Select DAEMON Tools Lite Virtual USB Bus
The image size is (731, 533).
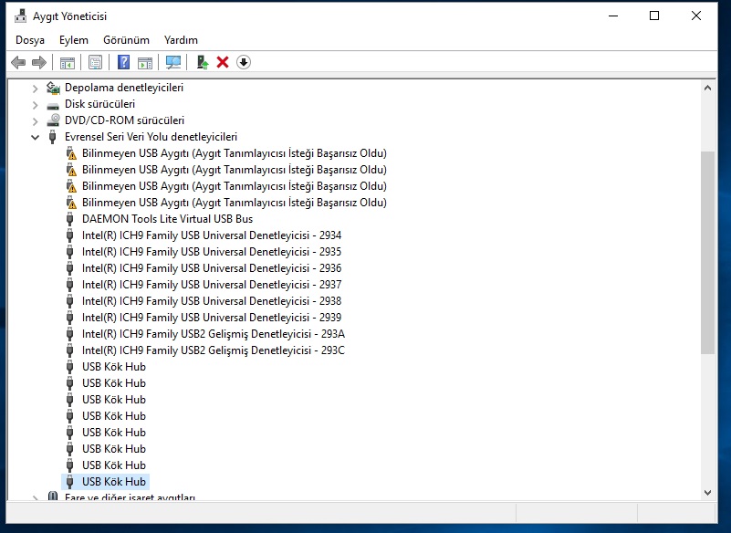point(167,219)
